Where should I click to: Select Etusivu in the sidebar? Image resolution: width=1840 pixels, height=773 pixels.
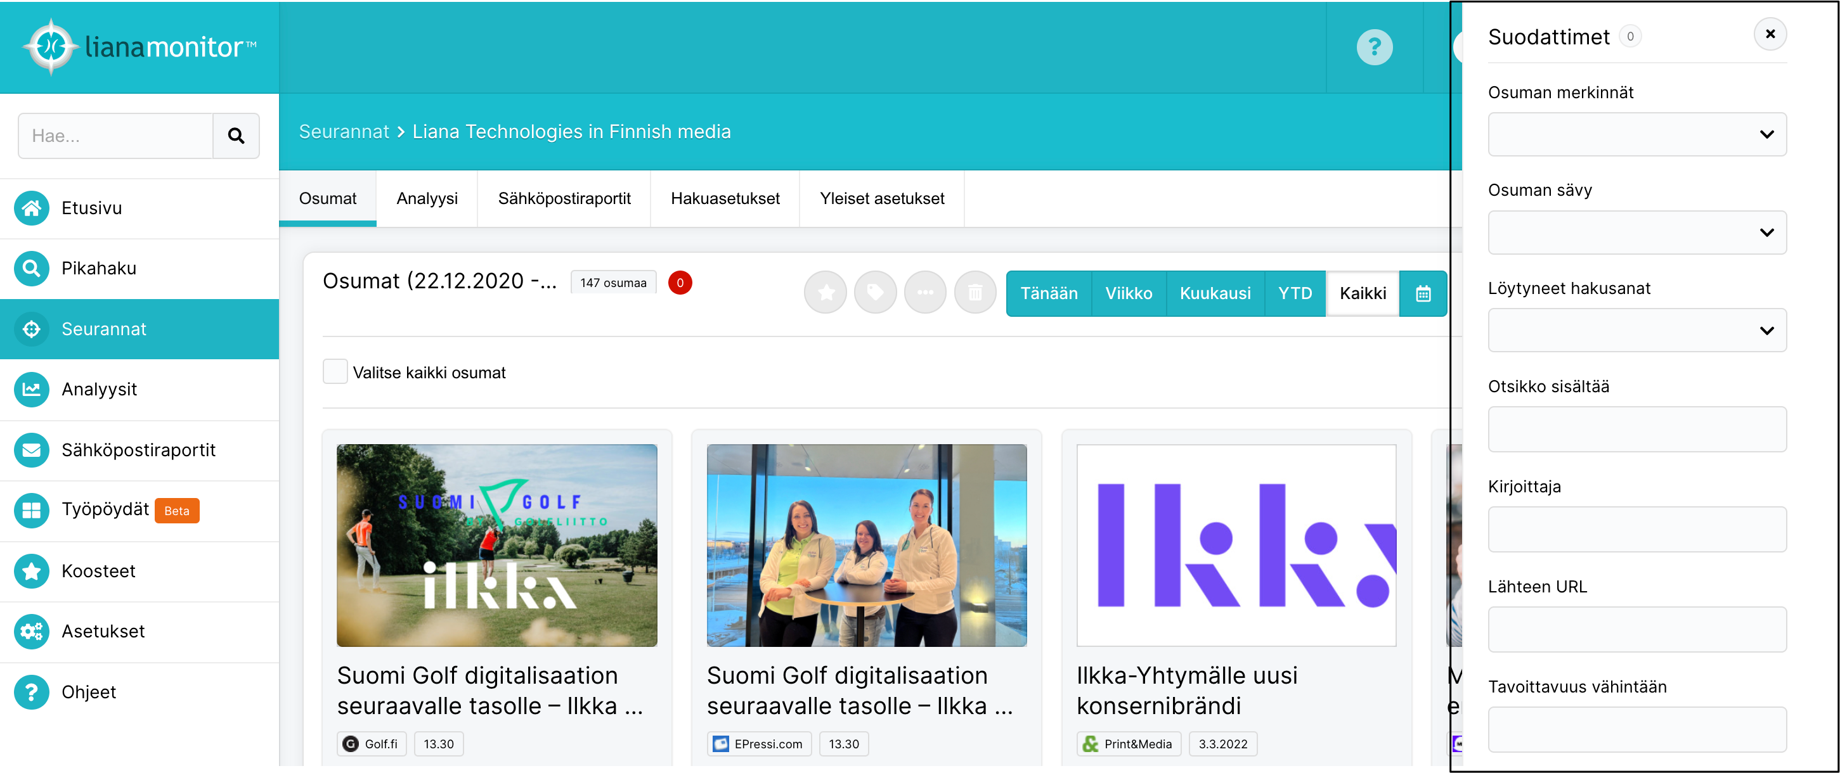click(x=139, y=208)
